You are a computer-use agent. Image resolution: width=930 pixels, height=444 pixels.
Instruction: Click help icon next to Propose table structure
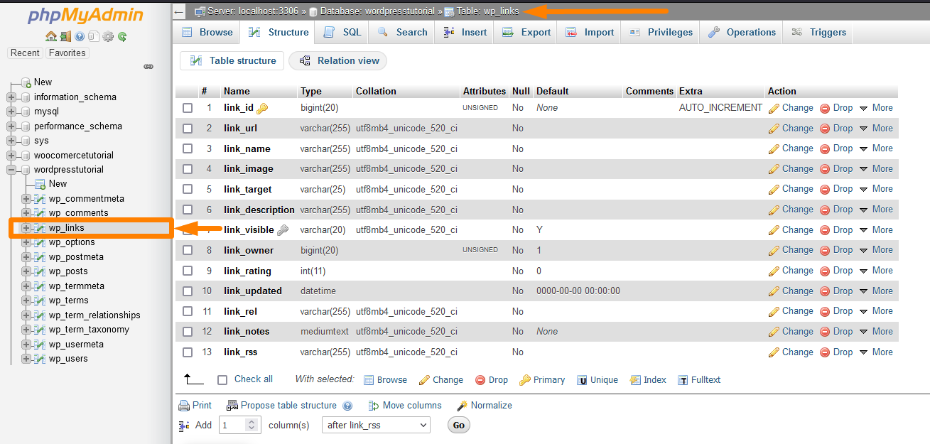click(x=347, y=406)
